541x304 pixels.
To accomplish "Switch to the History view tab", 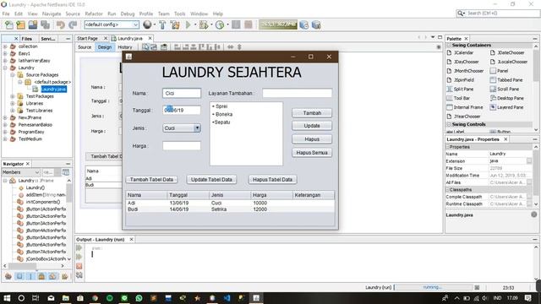I will click(x=125, y=47).
